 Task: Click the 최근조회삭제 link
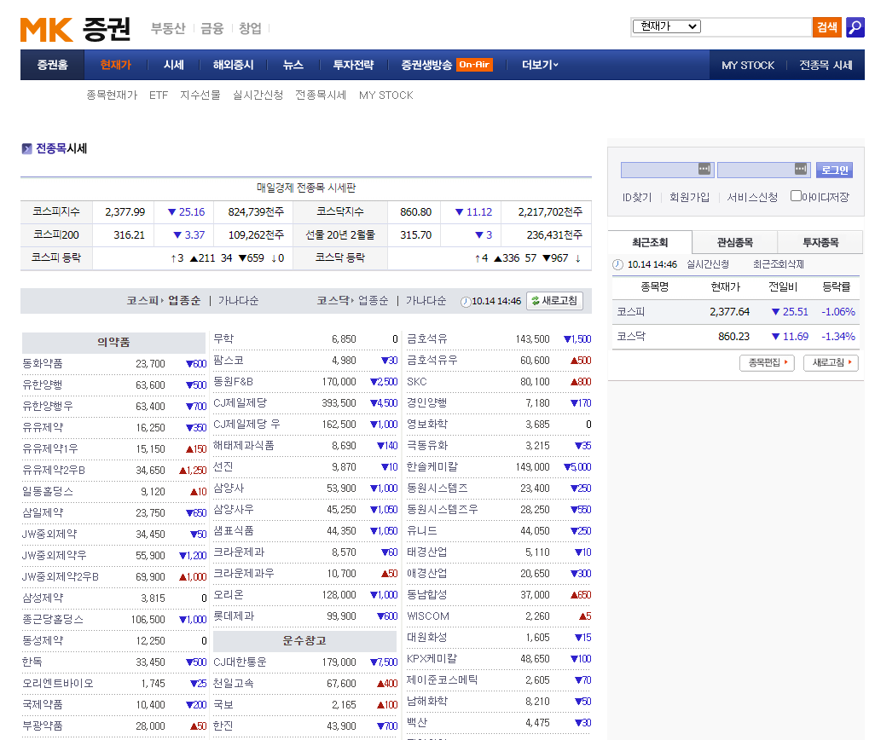click(x=779, y=264)
